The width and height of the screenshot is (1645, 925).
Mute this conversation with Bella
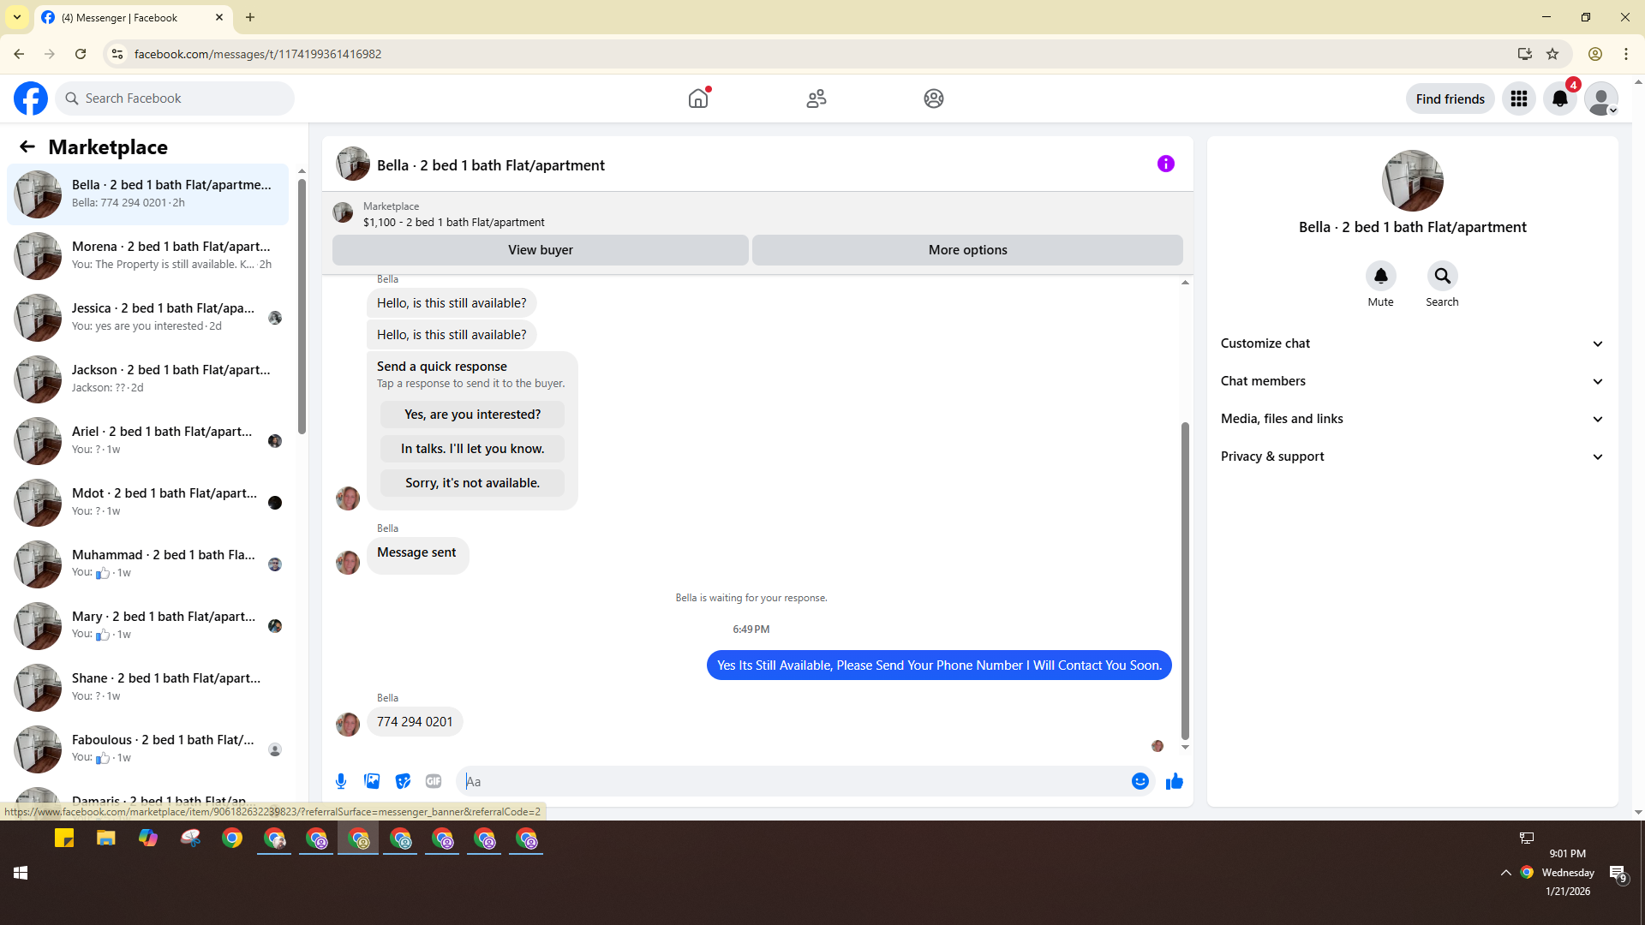[x=1380, y=276]
